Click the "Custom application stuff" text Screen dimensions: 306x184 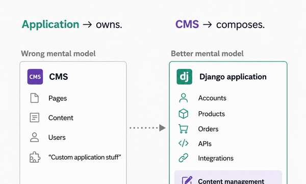85,157
